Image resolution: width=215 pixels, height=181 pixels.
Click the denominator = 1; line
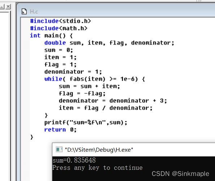(x=73, y=72)
